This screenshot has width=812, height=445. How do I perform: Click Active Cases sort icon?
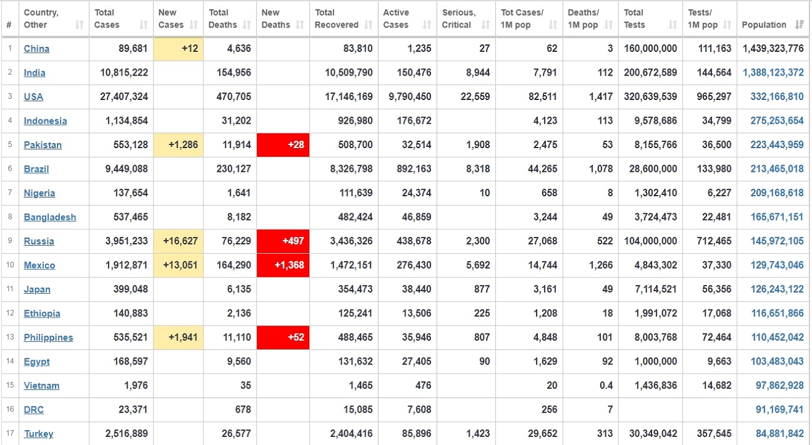(x=427, y=25)
